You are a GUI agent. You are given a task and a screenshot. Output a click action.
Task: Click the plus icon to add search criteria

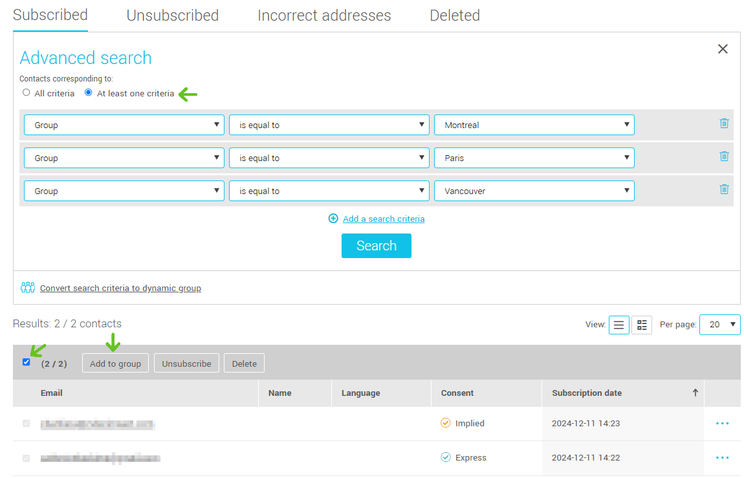[333, 219]
